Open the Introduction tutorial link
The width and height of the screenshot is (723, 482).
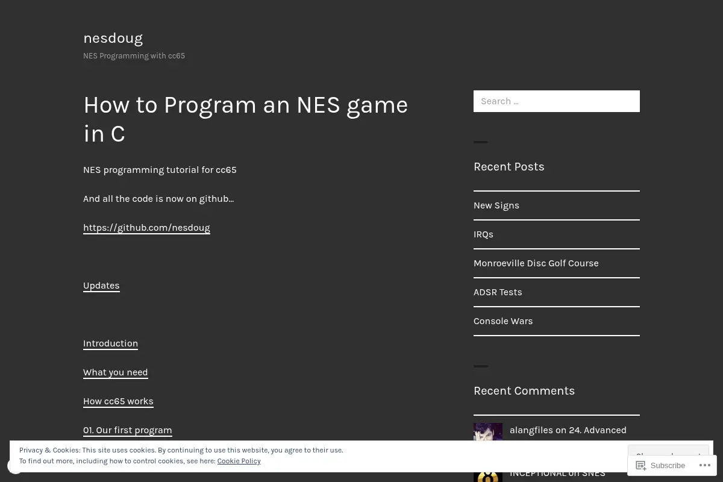tap(111, 343)
